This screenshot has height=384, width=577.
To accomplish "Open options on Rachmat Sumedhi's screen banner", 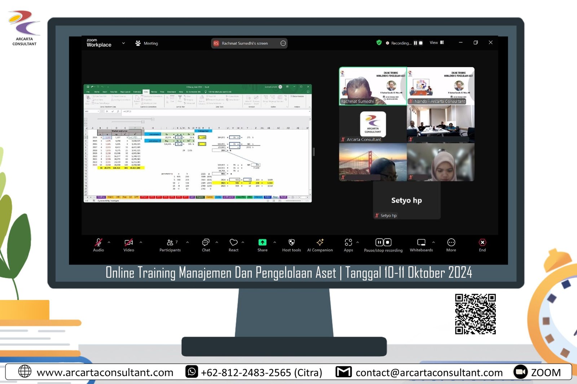I will tap(283, 44).
